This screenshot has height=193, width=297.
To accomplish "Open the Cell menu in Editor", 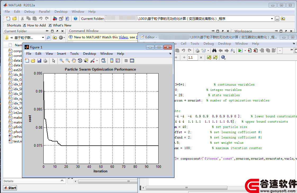I will click(x=183, y=44).
